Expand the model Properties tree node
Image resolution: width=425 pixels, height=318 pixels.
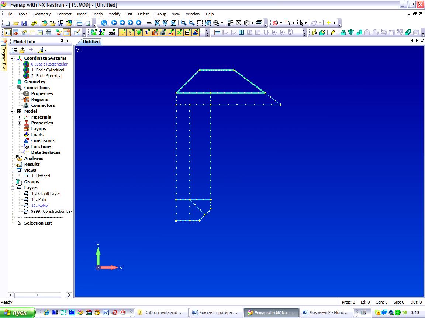pos(20,123)
